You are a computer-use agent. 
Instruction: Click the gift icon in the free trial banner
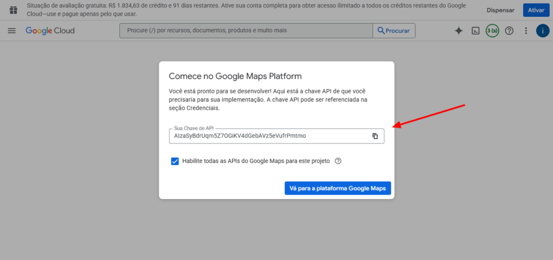point(14,10)
